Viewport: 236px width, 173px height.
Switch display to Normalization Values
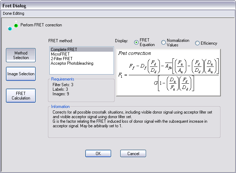pyautogui.click(x=163, y=43)
